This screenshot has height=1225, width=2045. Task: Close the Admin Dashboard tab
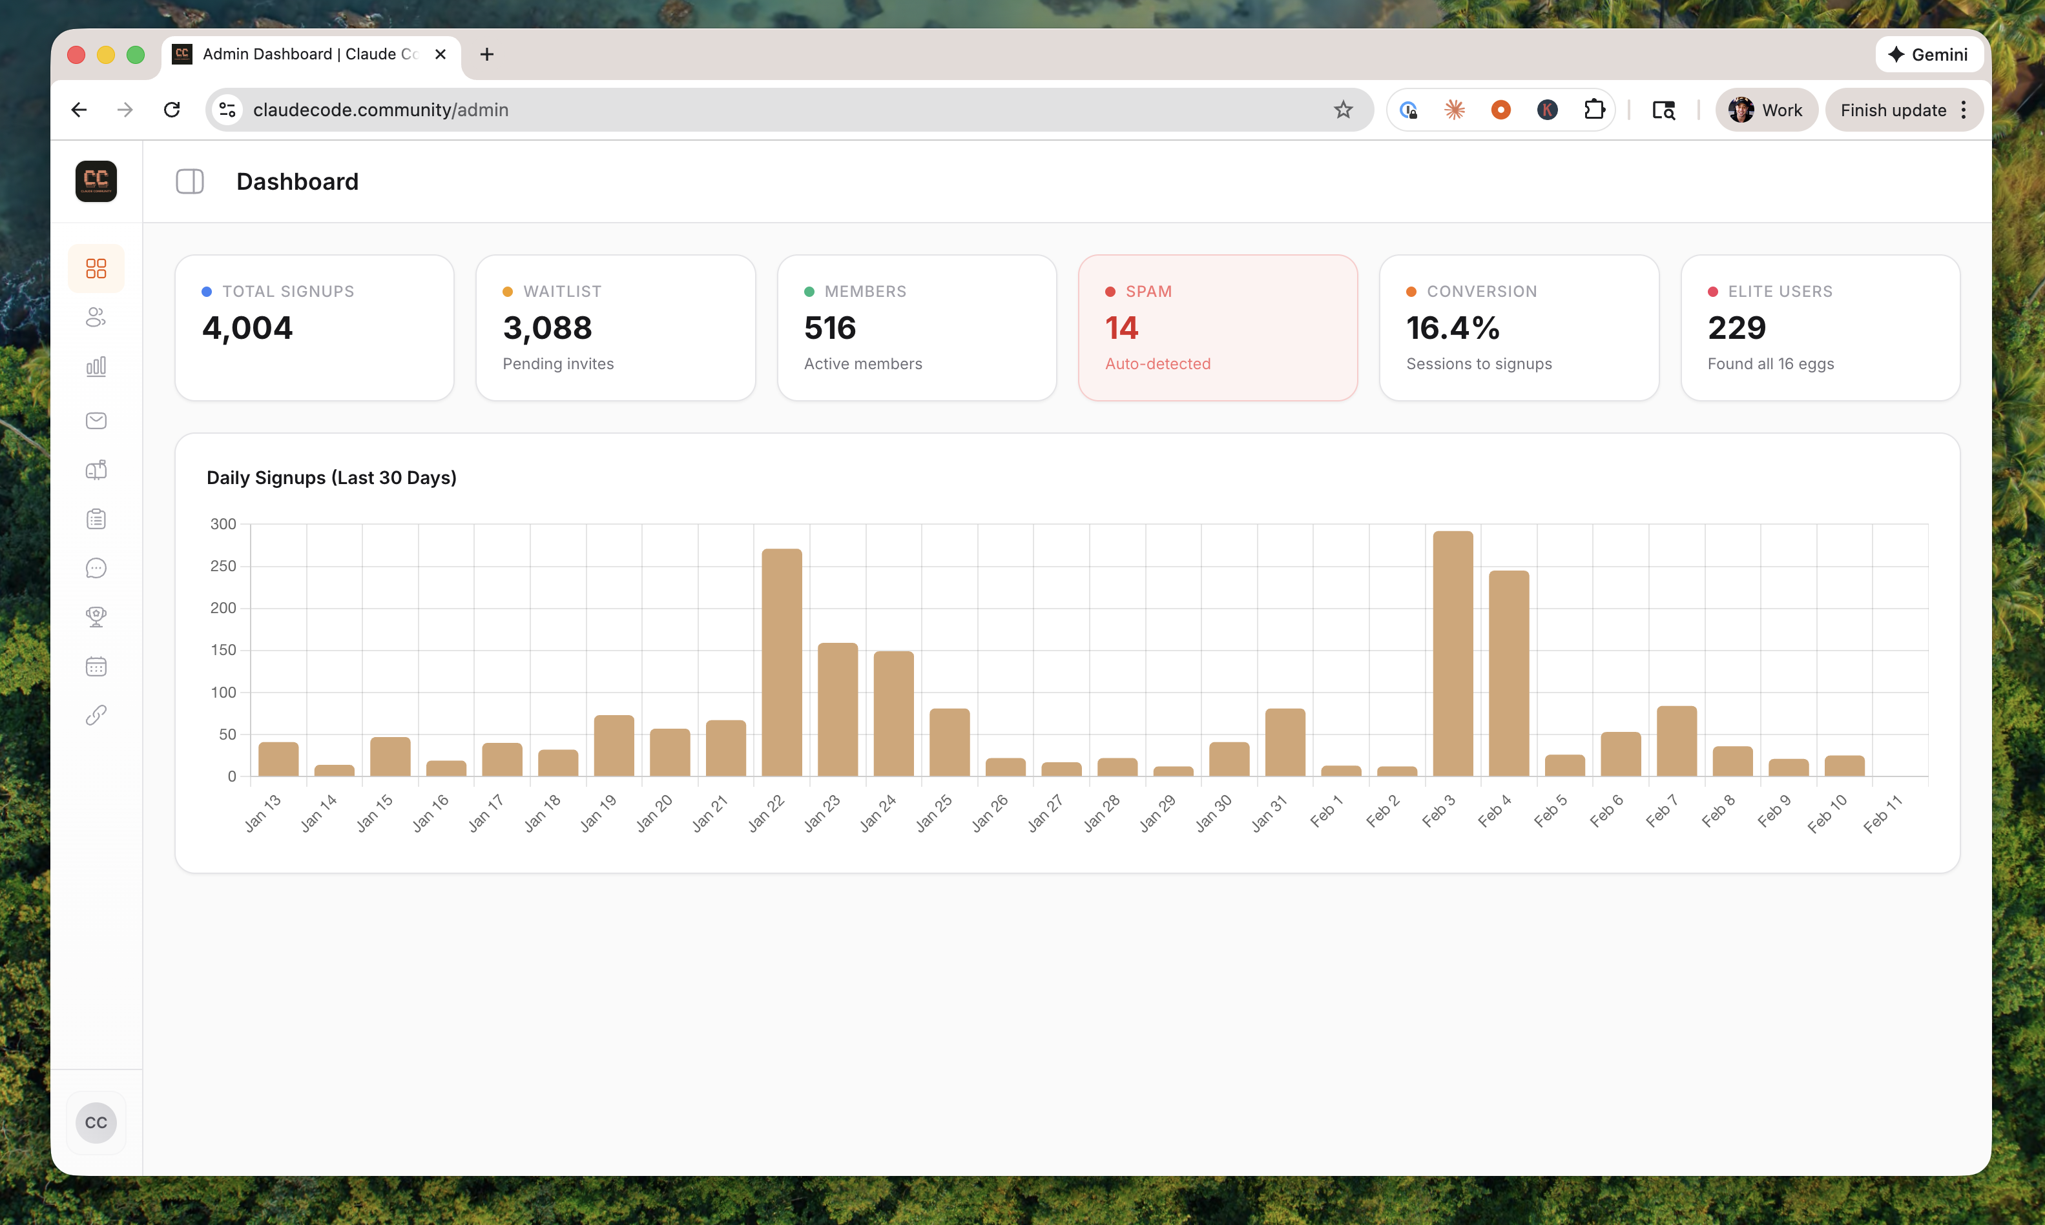[441, 54]
